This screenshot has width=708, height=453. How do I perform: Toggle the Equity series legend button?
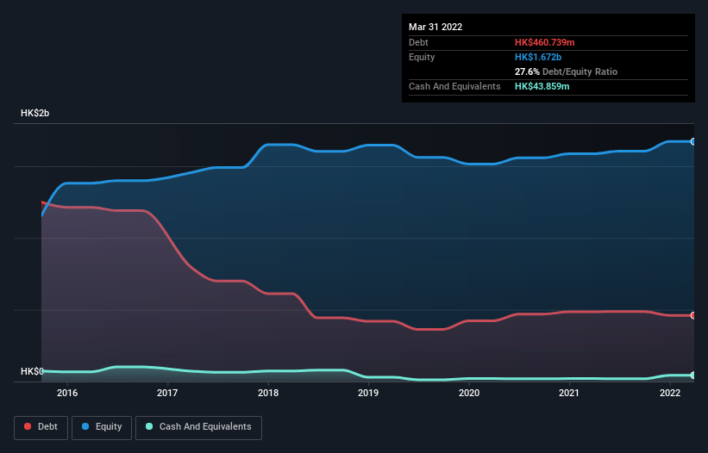[102, 427]
